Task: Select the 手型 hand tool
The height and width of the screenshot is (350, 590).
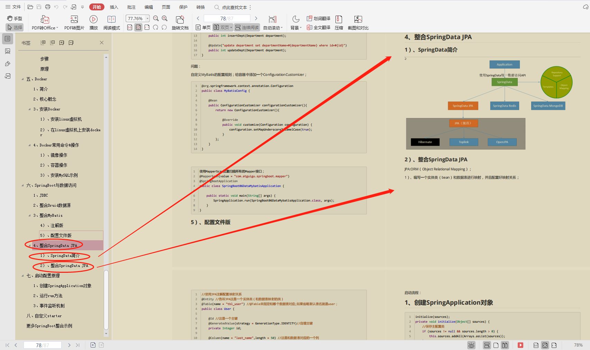Action: (15, 18)
